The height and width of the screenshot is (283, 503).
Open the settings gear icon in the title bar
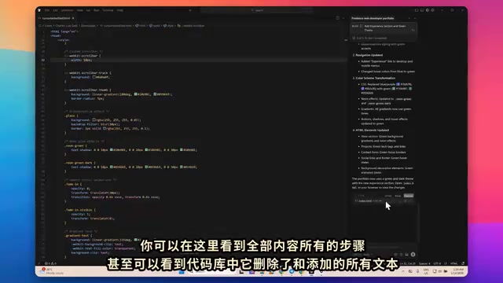click(433, 10)
